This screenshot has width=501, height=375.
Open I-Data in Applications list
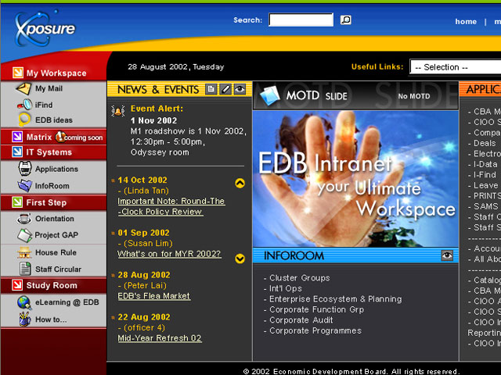[x=485, y=164]
